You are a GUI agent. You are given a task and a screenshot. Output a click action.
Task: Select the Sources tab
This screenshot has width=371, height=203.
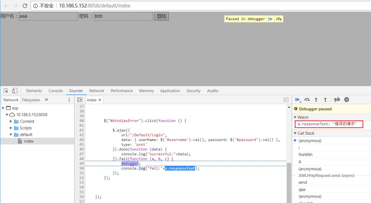coord(76,91)
